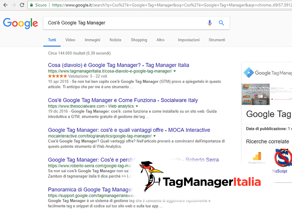Open the Altro menu
The width and height of the screenshot is (292, 219).
tap(160, 40)
